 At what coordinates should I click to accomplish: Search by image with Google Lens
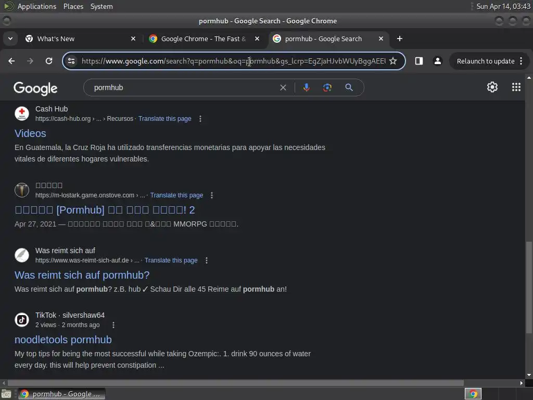coord(327,87)
